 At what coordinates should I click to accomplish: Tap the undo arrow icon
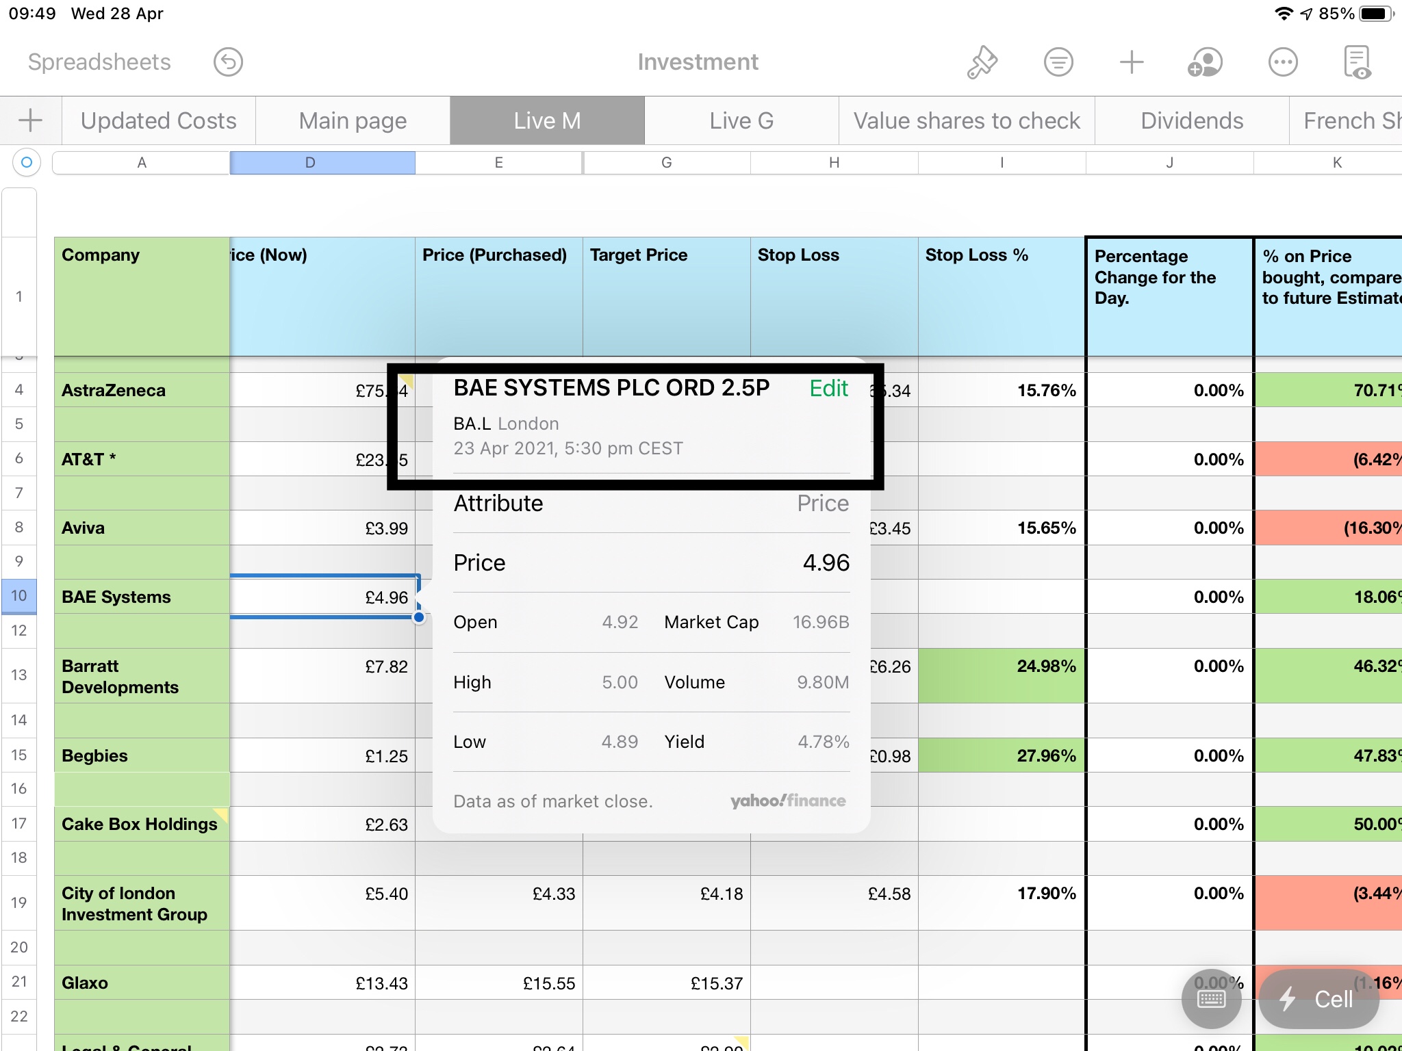pos(228,62)
